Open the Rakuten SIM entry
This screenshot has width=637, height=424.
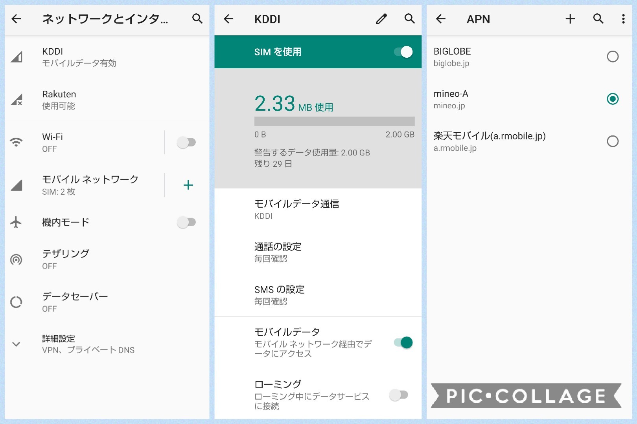click(107, 100)
